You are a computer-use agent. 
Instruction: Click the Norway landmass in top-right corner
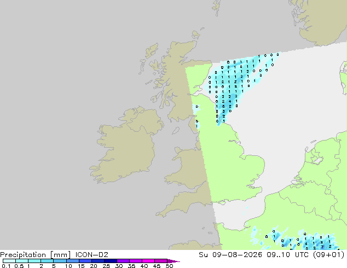(x=322, y=21)
